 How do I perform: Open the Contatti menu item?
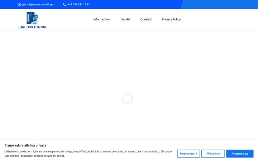146,19
